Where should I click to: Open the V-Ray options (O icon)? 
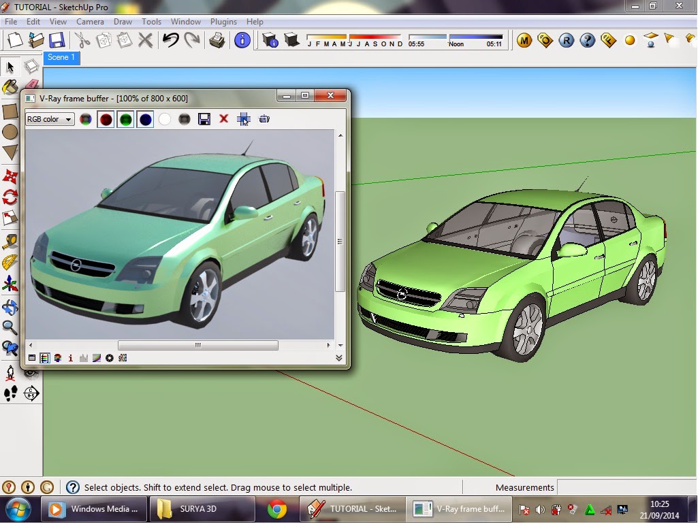point(545,41)
